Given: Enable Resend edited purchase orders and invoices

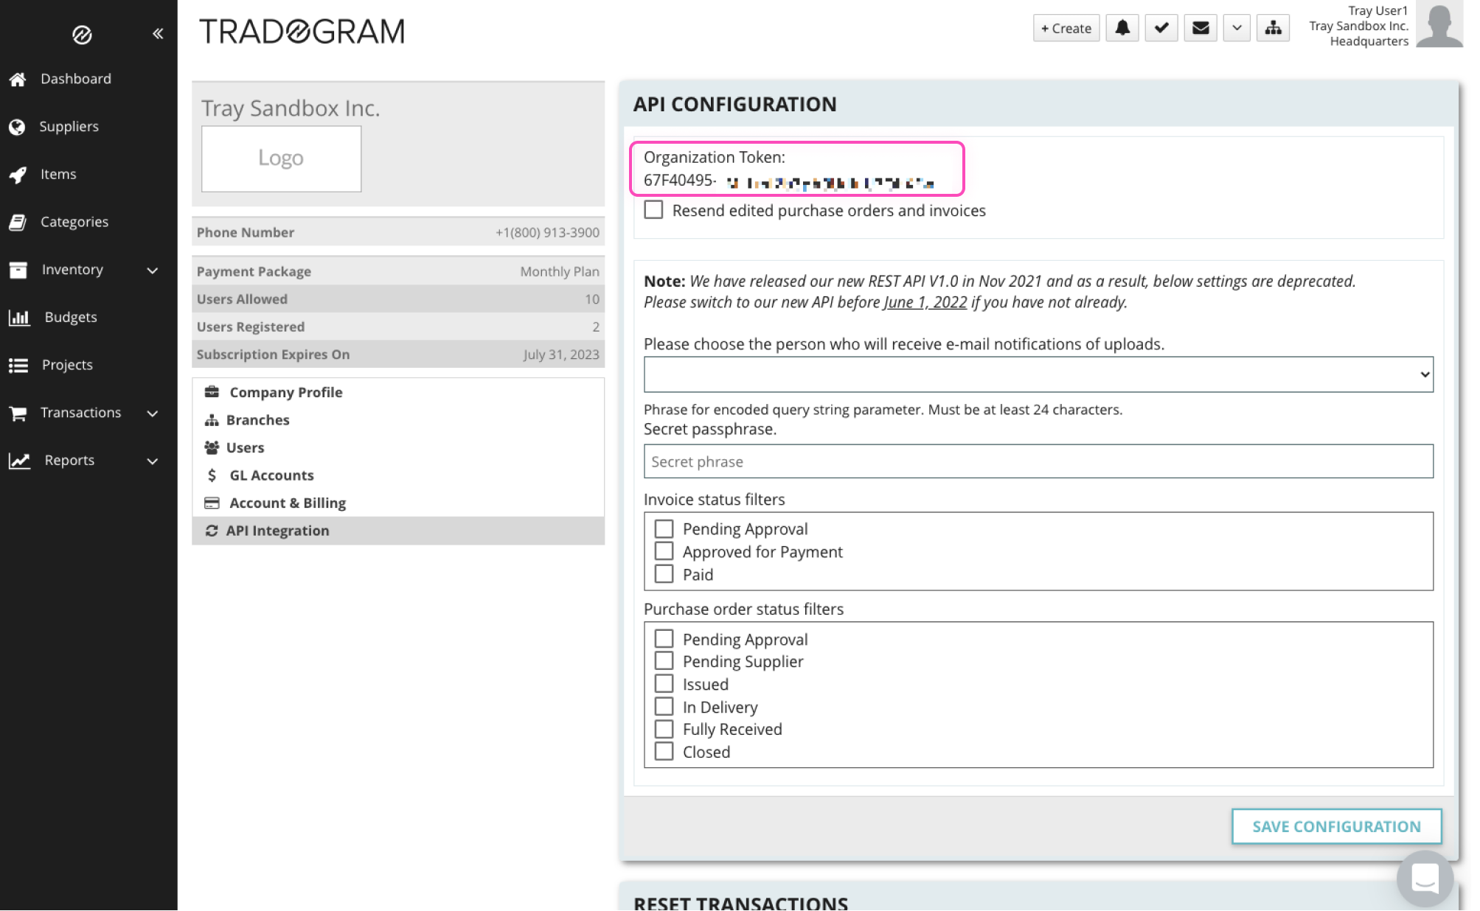Looking at the screenshot, I should coord(653,210).
